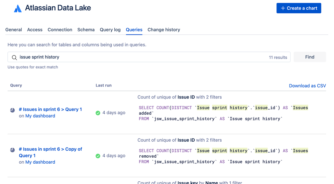Create a chart button
This screenshot has width=334, height=184.
[299, 8]
